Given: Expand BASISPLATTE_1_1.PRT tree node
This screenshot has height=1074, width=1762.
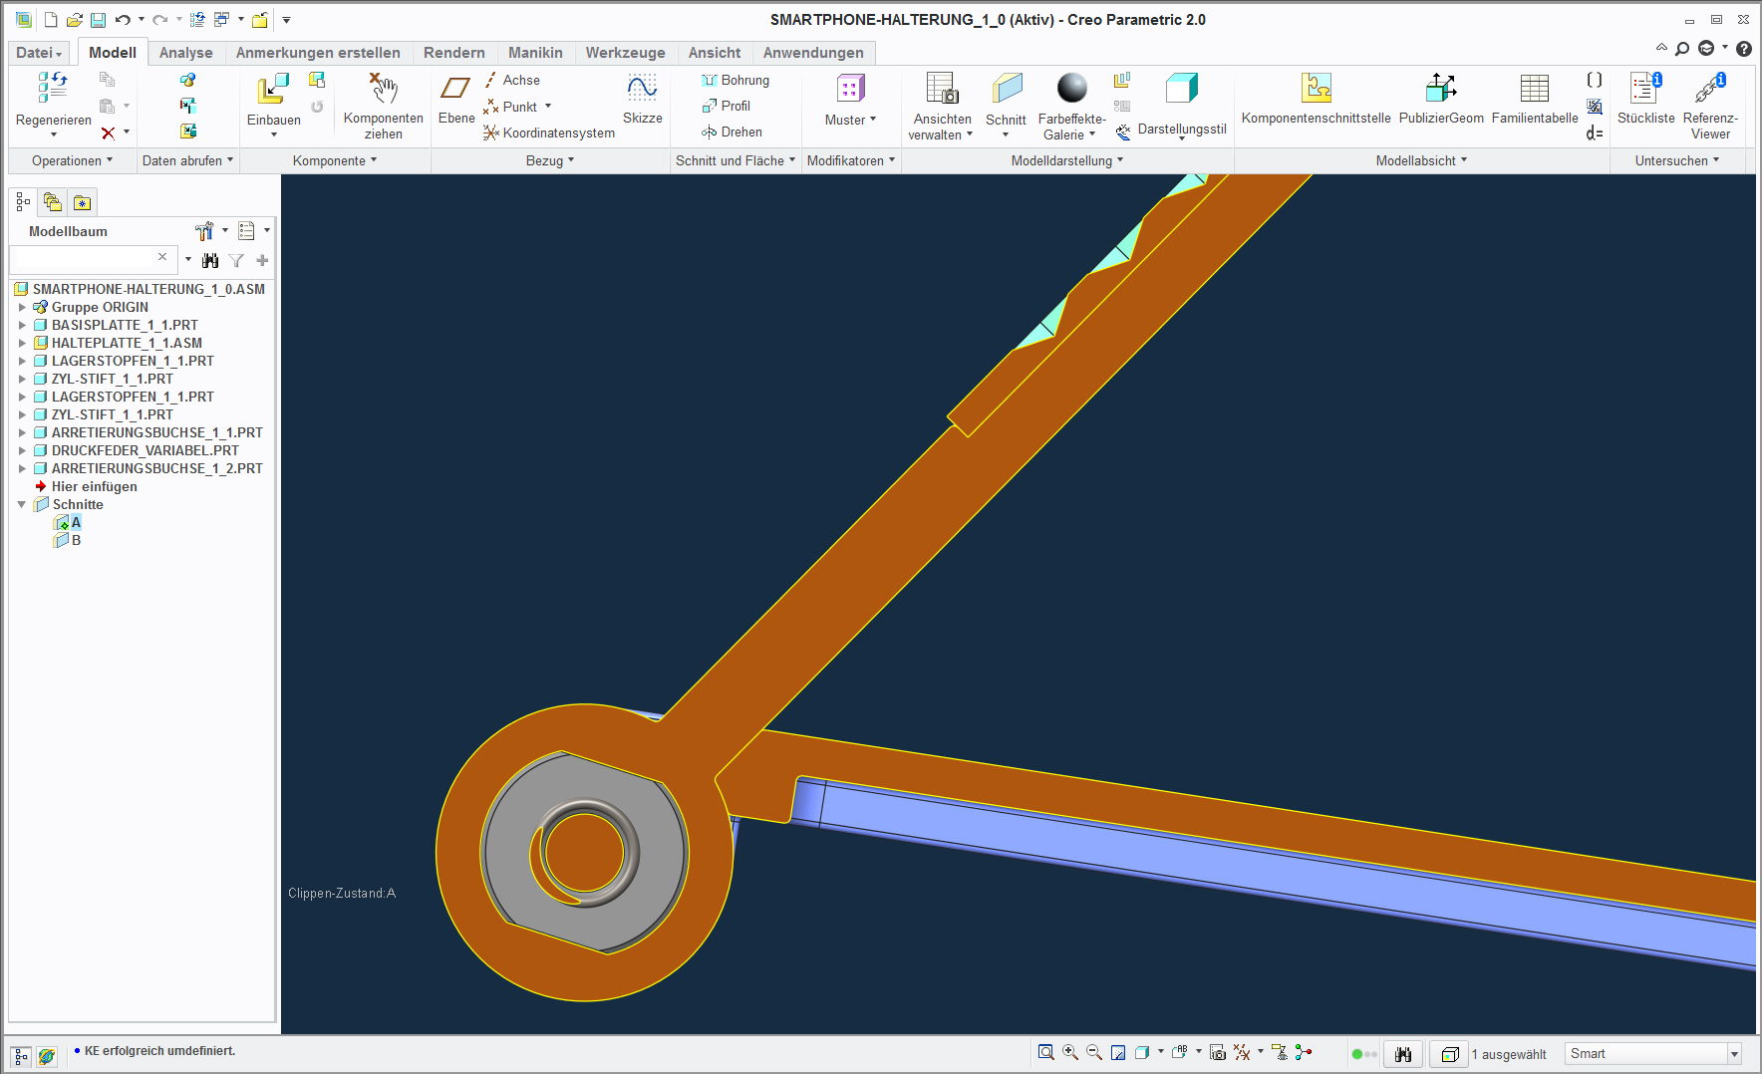Looking at the screenshot, I should (22, 325).
